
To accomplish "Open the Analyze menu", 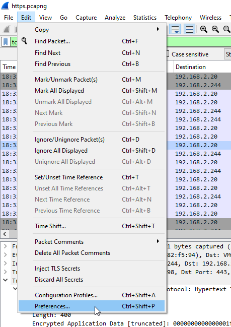I will (115, 18).
